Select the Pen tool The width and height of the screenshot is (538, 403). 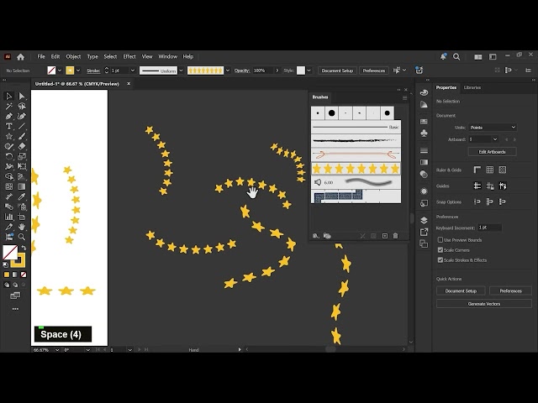click(8, 117)
